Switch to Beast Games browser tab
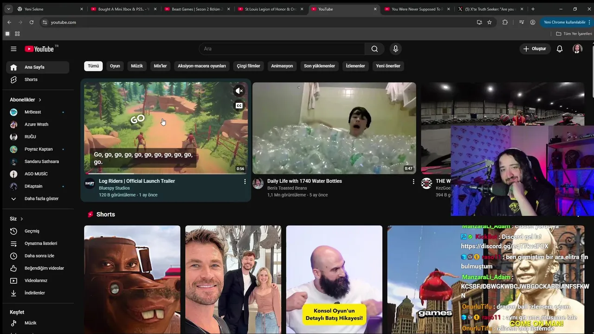This screenshot has height=334, width=594. click(197, 9)
